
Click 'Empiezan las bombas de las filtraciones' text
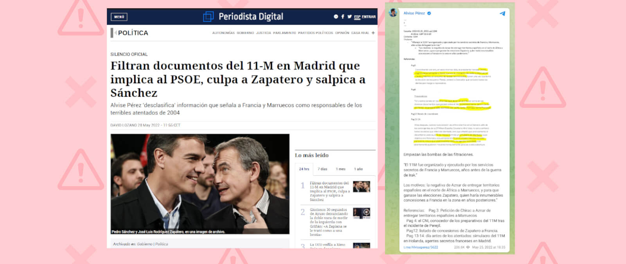[x=438, y=155]
